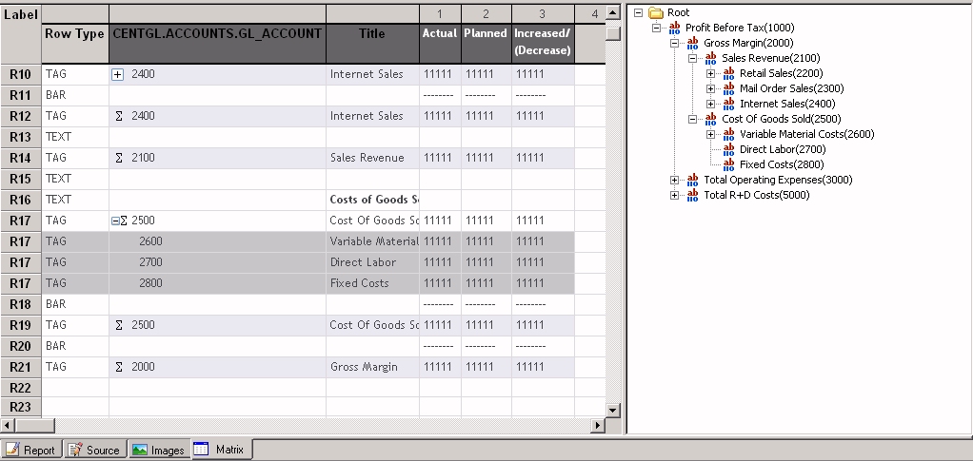The height and width of the screenshot is (461, 973).
Task: Select column header 3
Action: (543, 13)
